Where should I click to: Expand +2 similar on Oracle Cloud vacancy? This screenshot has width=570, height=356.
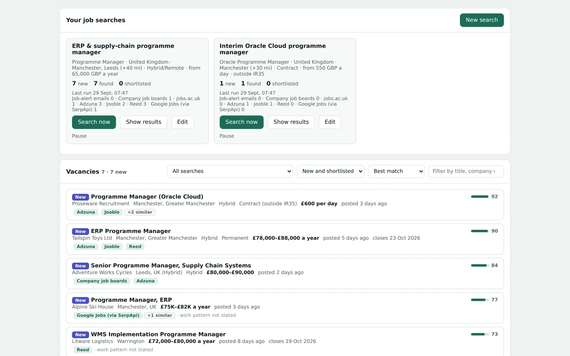tap(140, 212)
